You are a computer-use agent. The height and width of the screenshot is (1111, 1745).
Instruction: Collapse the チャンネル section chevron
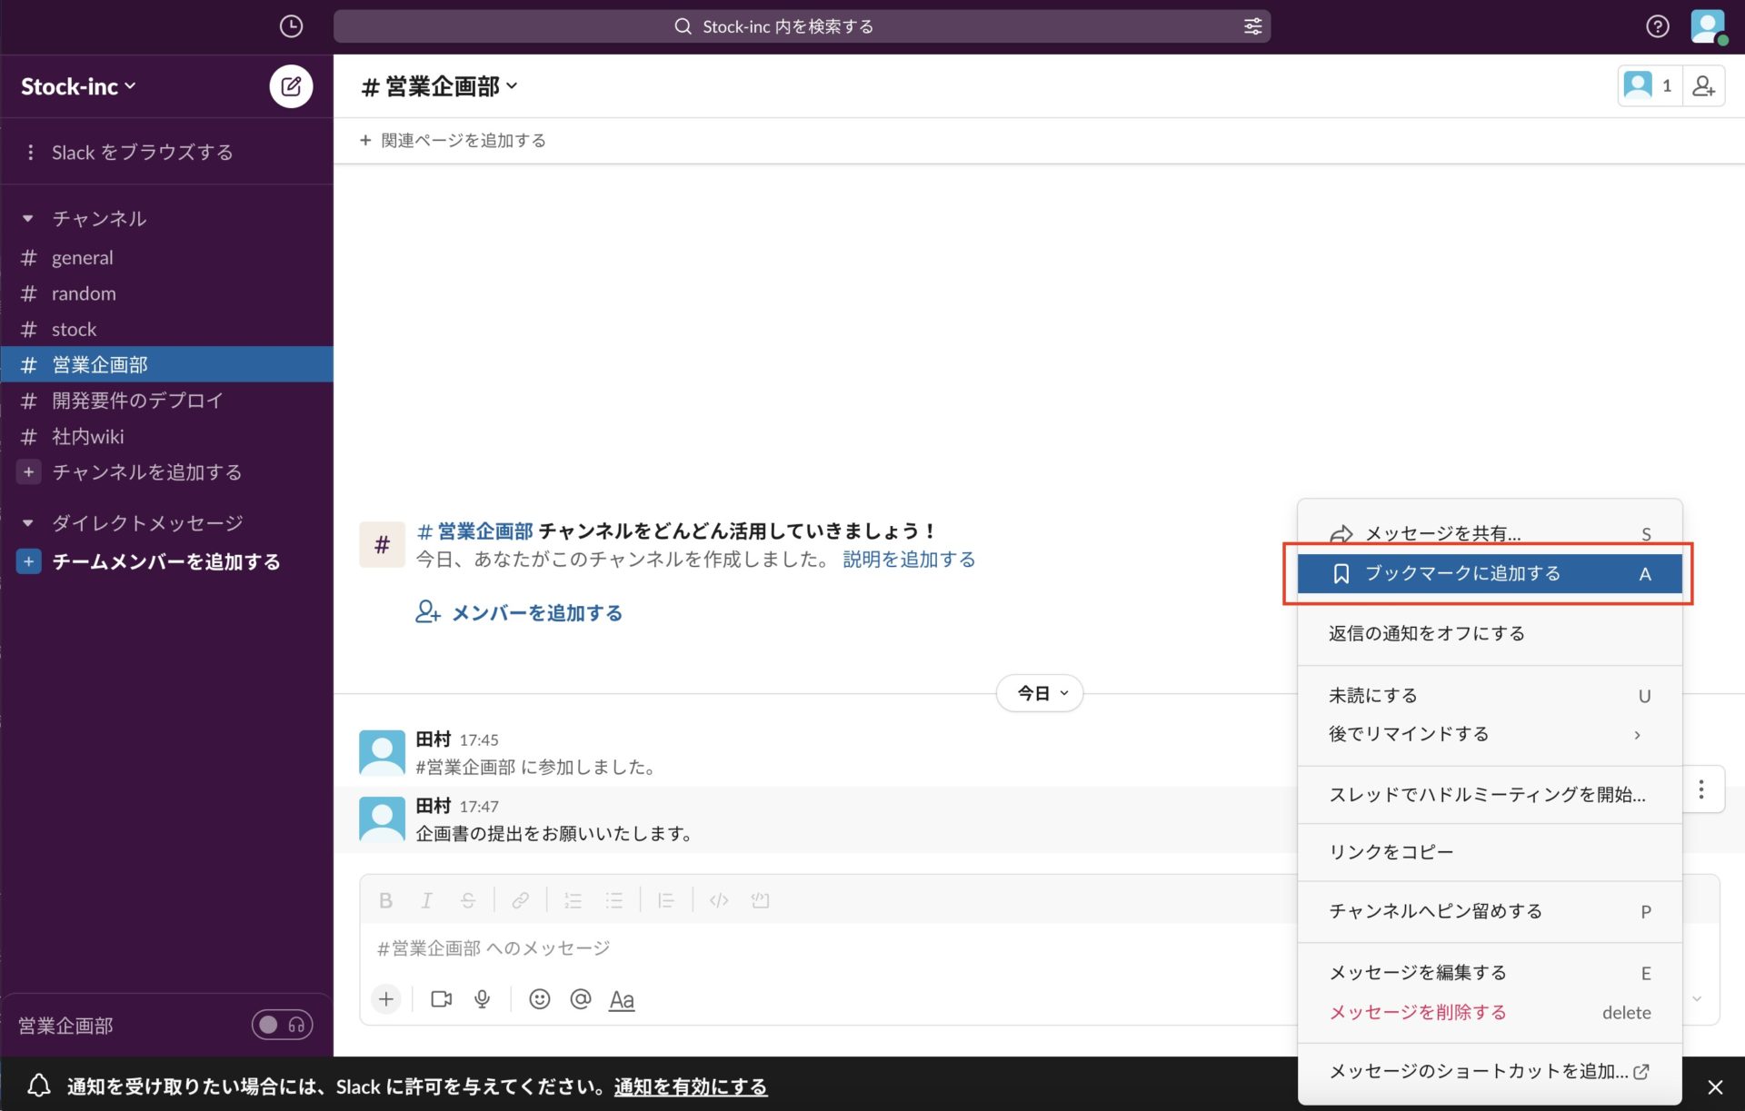tap(27, 218)
